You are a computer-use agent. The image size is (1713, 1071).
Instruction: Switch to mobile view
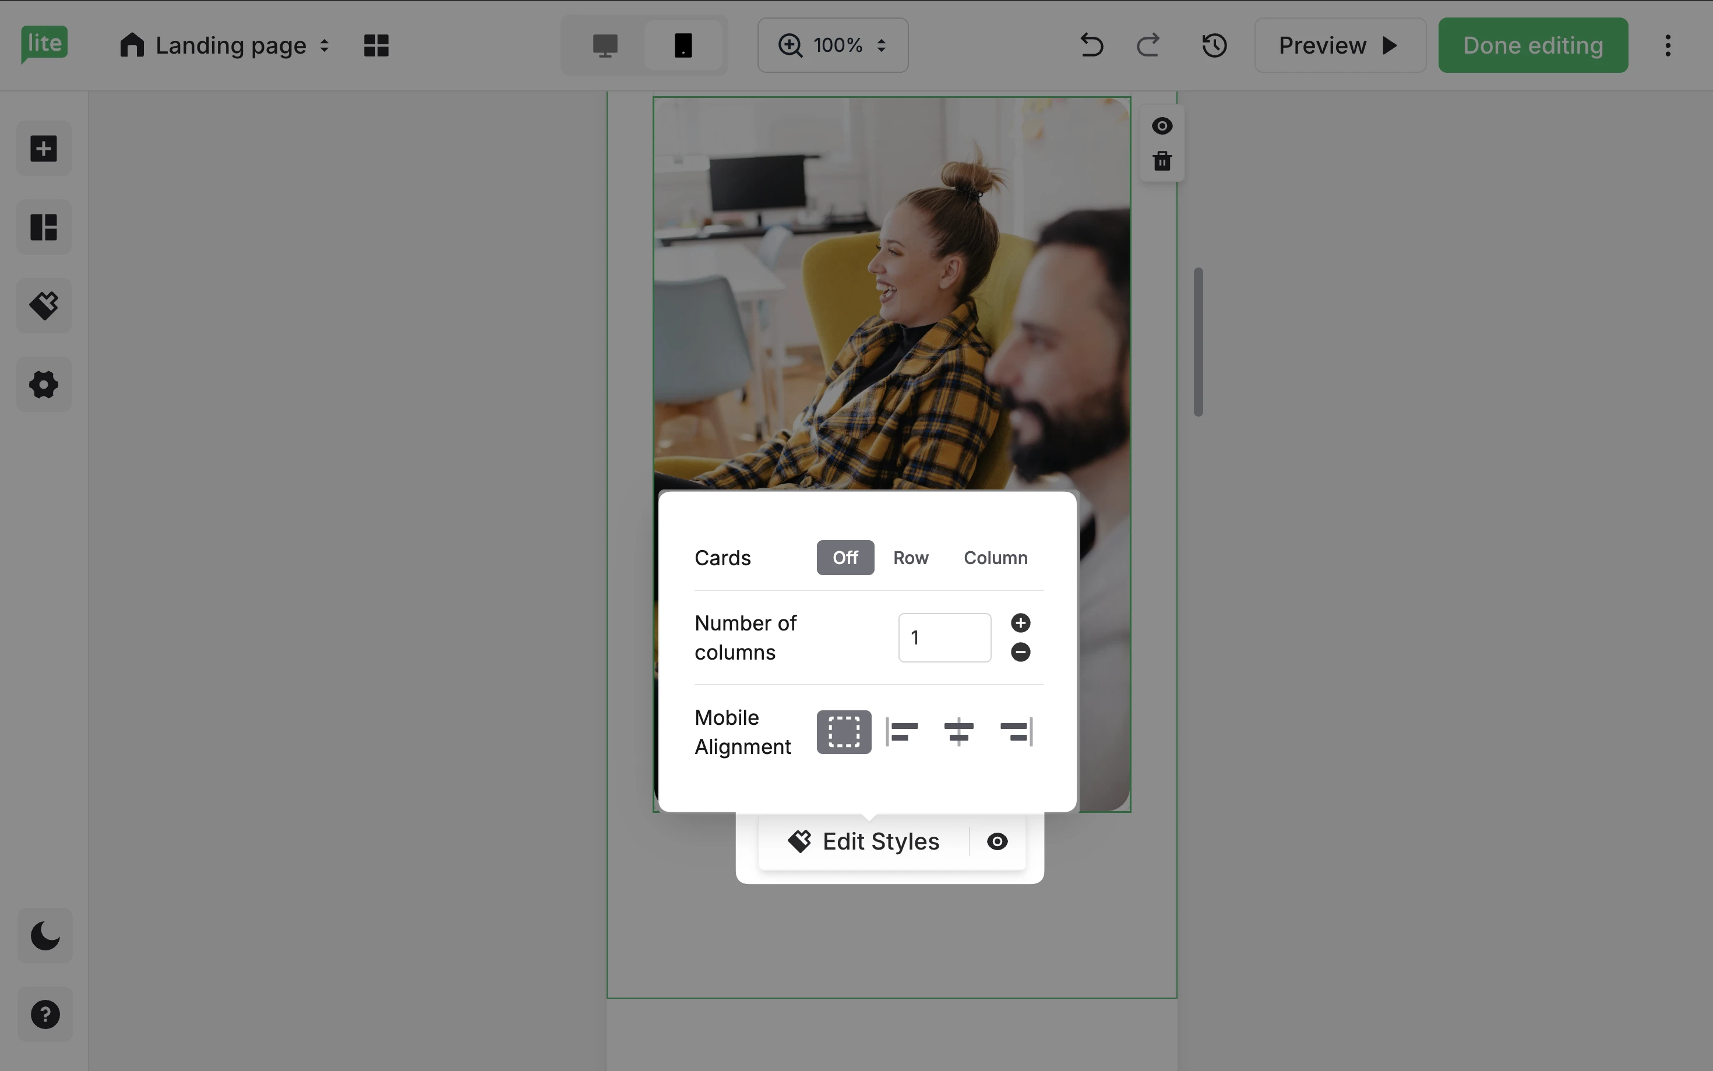683,45
